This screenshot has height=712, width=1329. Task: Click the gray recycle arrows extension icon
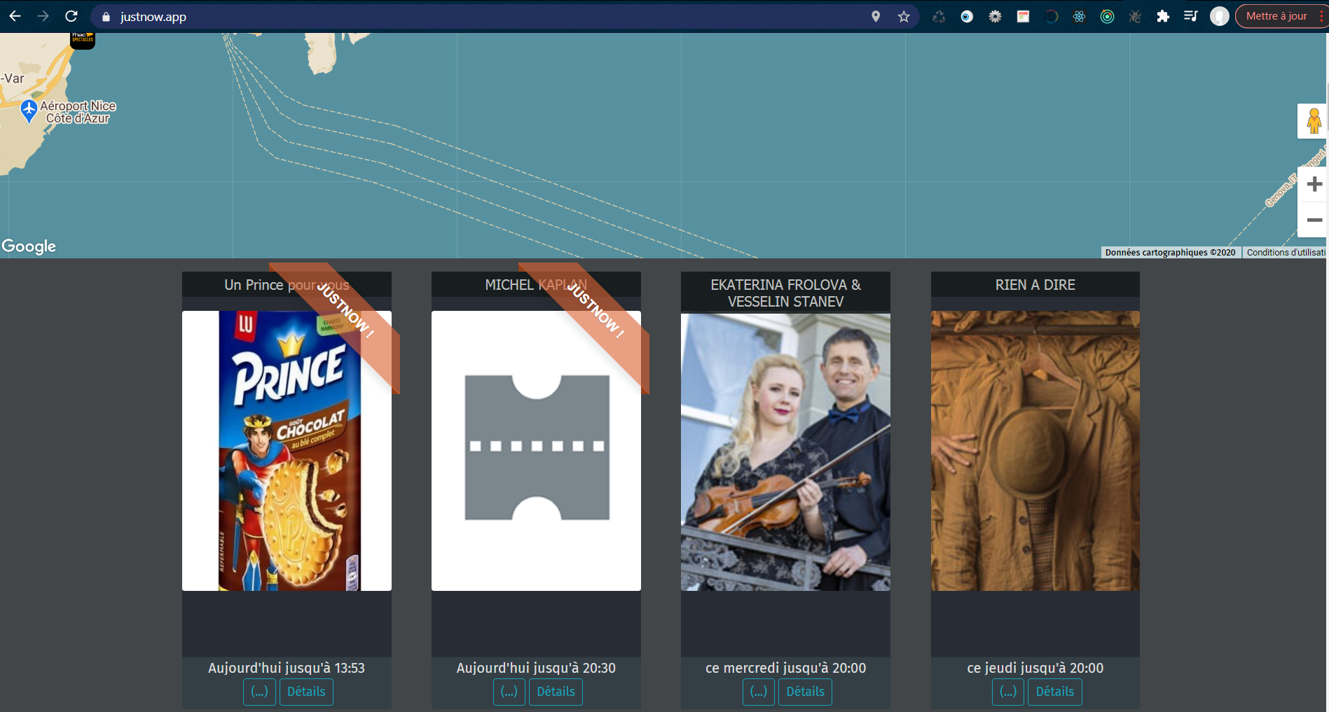pyautogui.click(x=939, y=16)
